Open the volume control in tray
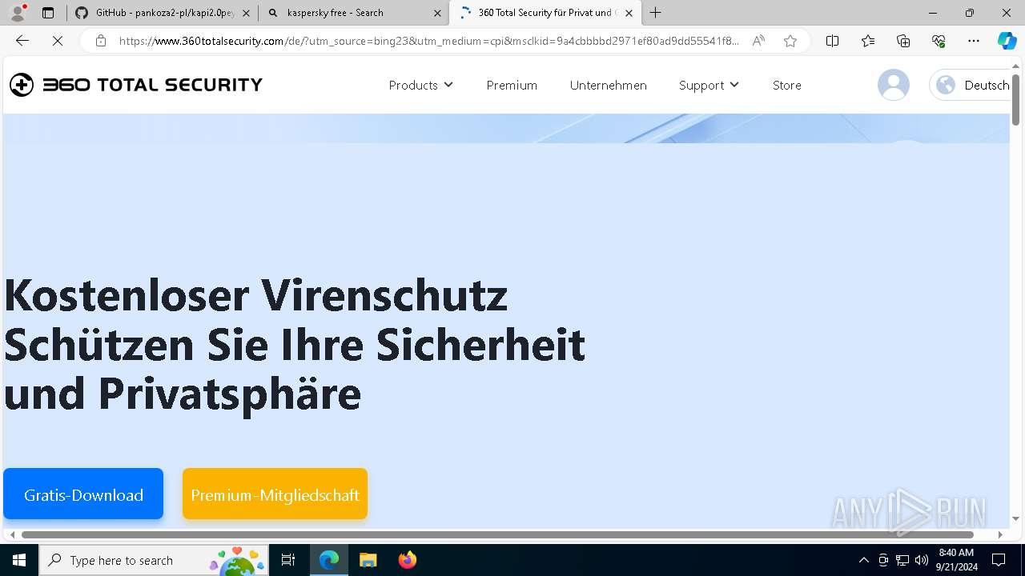 pyautogui.click(x=922, y=560)
